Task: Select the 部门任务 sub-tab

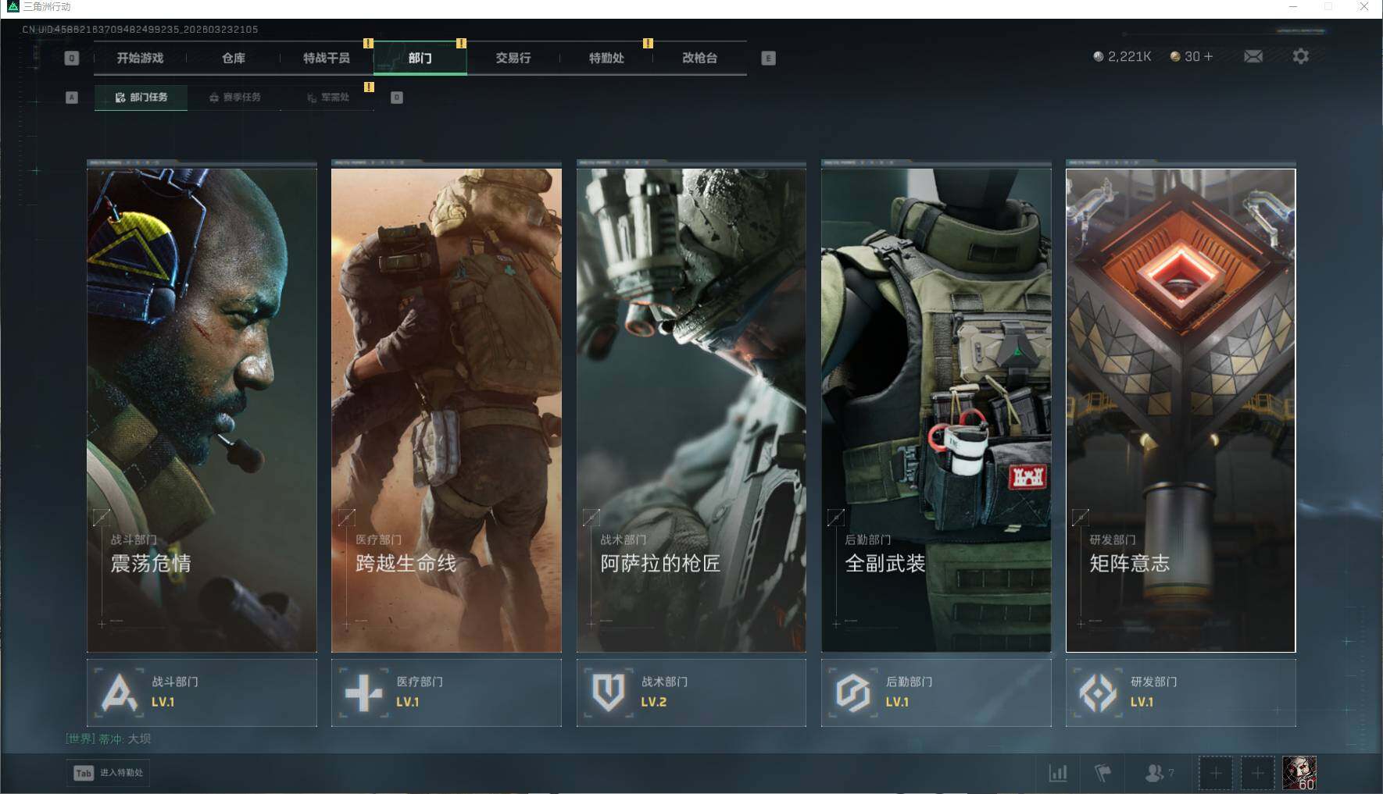Action: coord(141,98)
